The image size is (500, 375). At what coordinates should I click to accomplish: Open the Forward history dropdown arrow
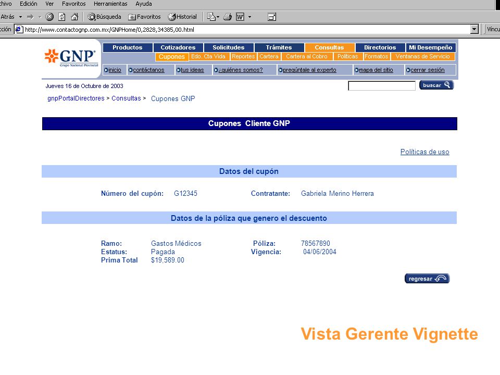pyautogui.click(x=40, y=17)
